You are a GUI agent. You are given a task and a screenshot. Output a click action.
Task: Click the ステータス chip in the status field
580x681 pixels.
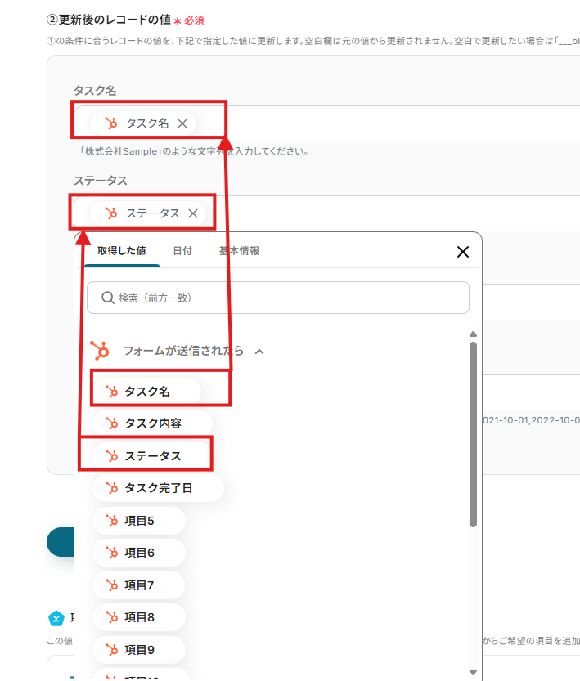tap(148, 213)
